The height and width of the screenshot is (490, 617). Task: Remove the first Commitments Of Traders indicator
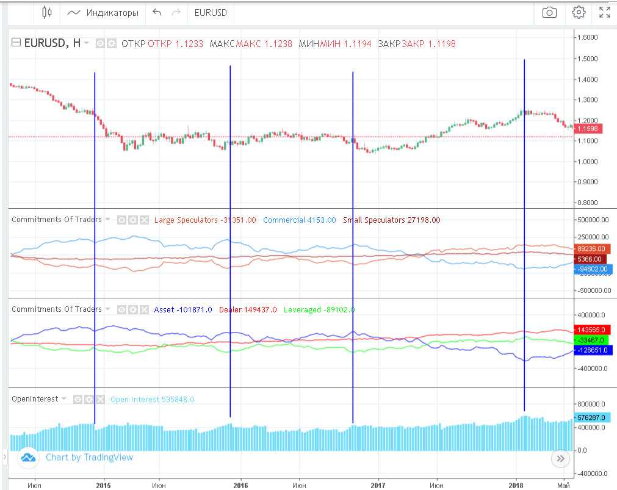point(143,220)
